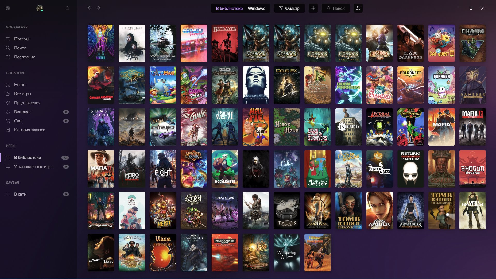The image size is (496, 279).
Task: Open the Chasm: The Rift cover
Action: [x=472, y=43]
